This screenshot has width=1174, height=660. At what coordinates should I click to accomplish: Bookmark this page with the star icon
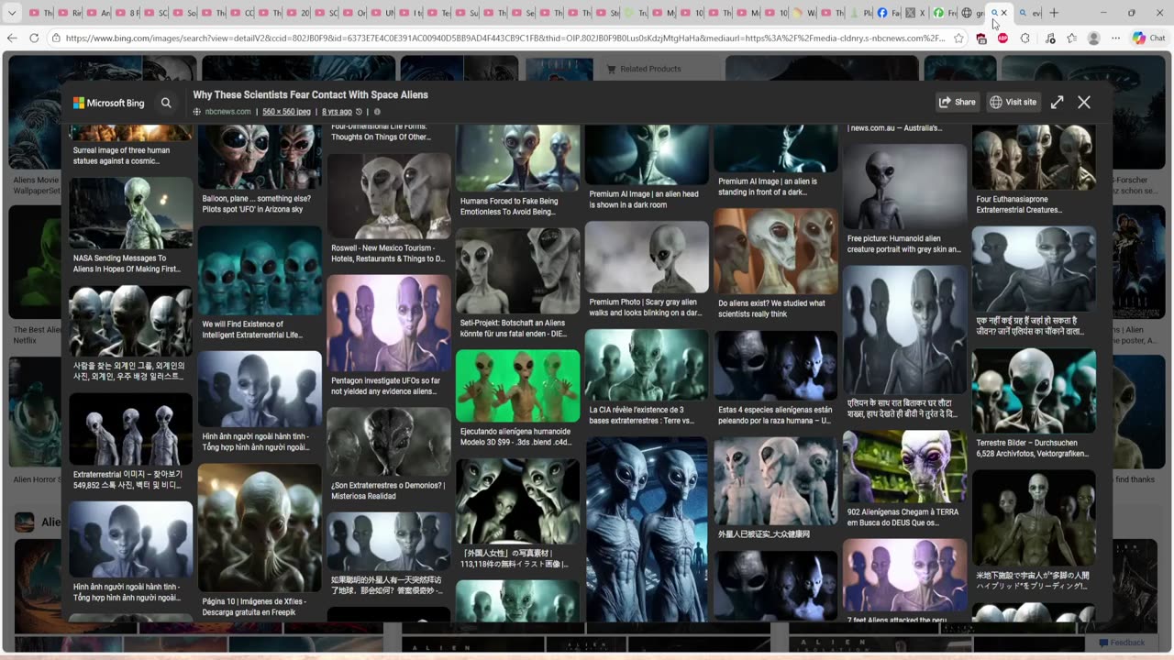coord(958,38)
